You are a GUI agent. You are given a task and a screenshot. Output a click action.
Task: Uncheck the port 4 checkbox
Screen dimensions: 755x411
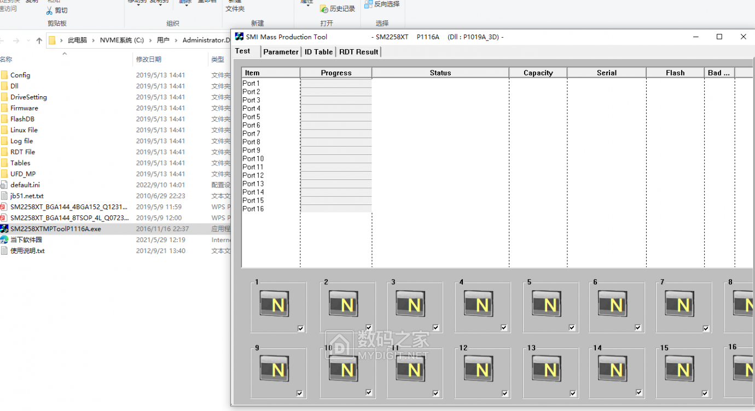(x=504, y=327)
